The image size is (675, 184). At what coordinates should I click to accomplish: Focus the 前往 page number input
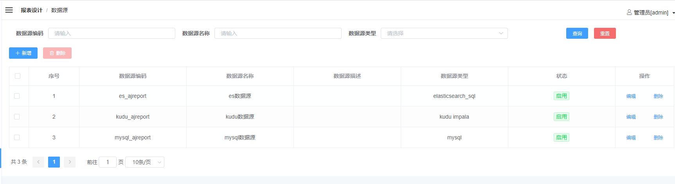tap(108, 162)
